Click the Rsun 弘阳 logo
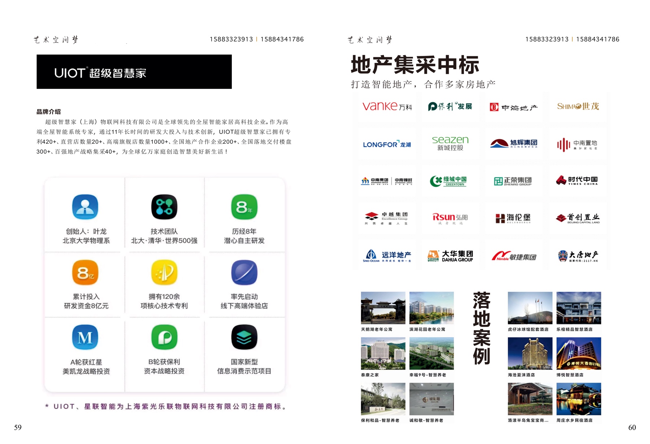This screenshot has width=650, height=444. [x=450, y=218]
